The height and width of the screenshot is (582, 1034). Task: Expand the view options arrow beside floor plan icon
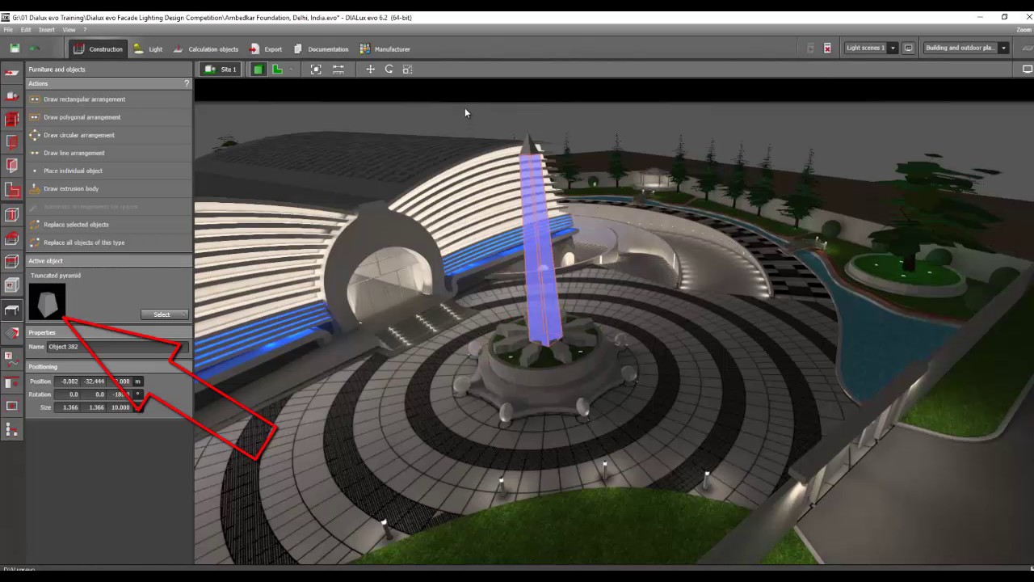(291, 70)
